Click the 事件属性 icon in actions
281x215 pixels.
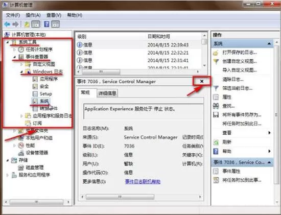coord(216,171)
